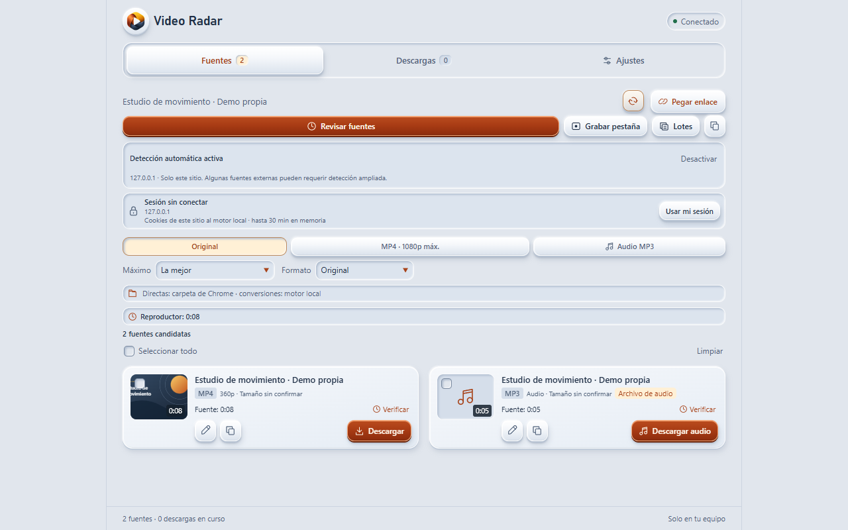Download the MP4 video with Descargar

coord(380,431)
